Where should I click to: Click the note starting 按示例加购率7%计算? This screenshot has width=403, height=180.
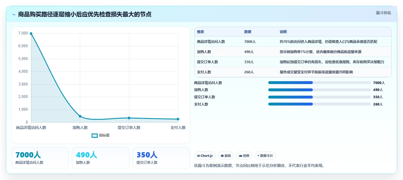click(x=320, y=52)
